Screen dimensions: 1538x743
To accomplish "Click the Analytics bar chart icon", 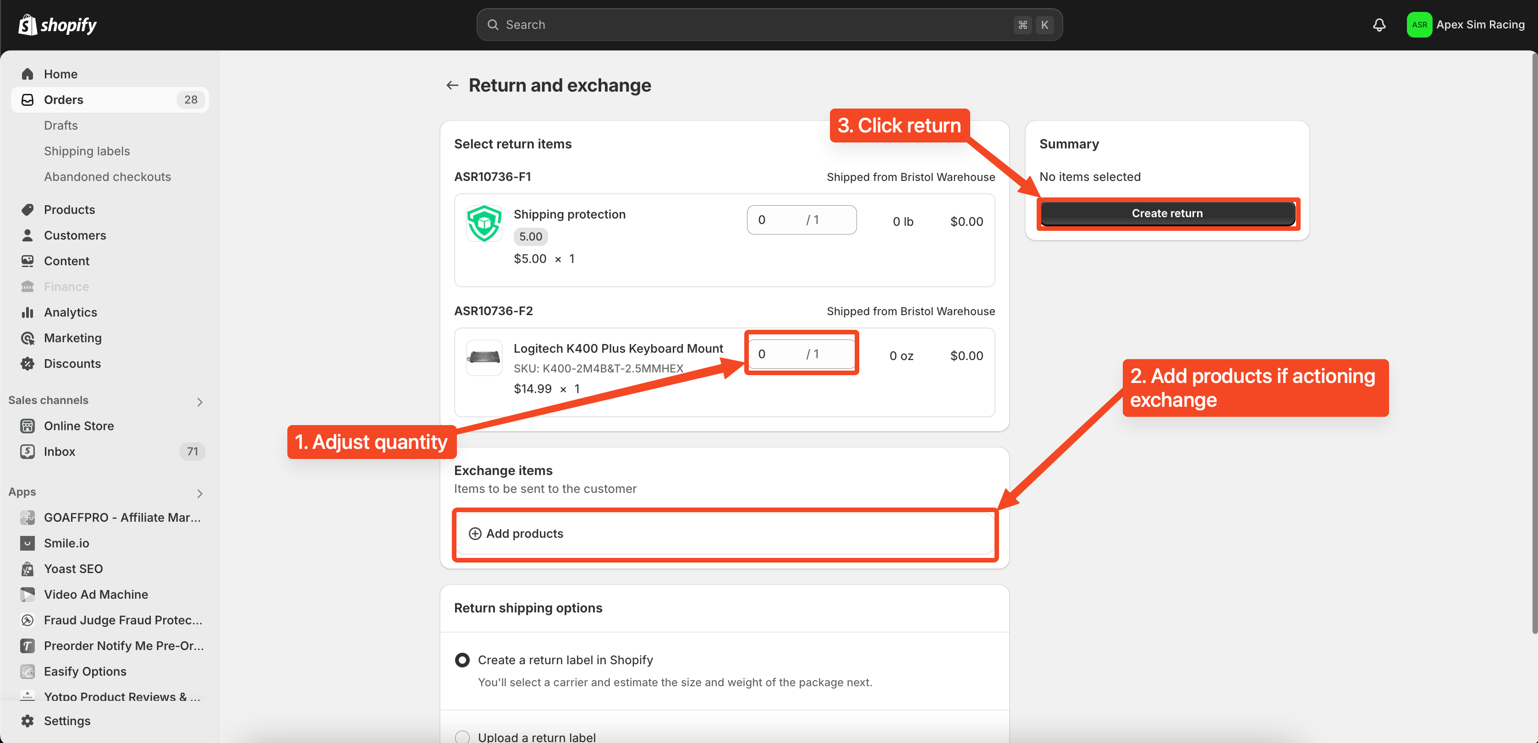I will click(x=27, y=312).
